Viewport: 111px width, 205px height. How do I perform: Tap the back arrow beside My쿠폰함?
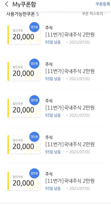[x=7, y=4]
